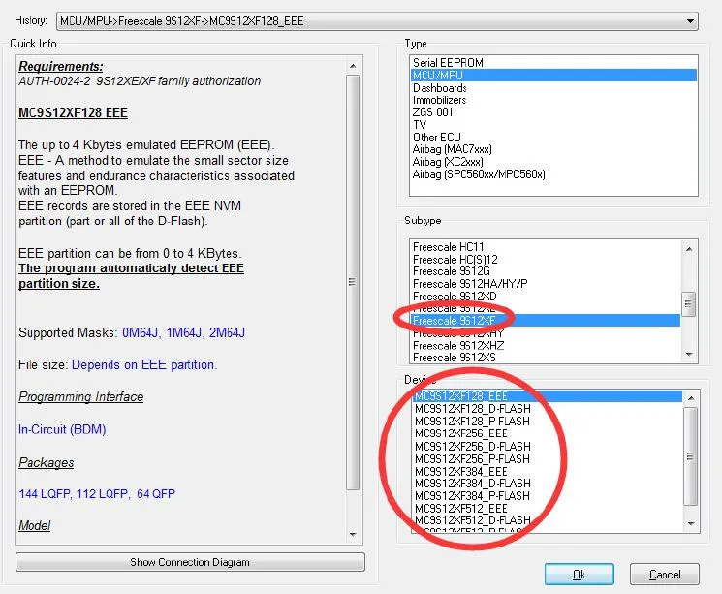Viewport: 722px width, 594px height.
Task: Click the Subtype list scrollbar thumb
Action: pyautogui.click(x=688, y=304)
